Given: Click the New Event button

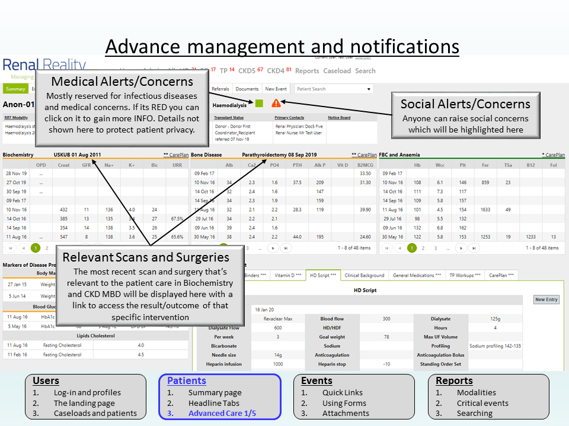Looking at the screenshot, I should (276, 89).
